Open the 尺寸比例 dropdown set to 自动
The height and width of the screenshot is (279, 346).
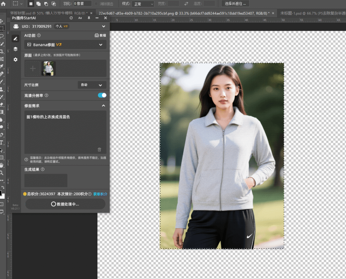point(92,85)
